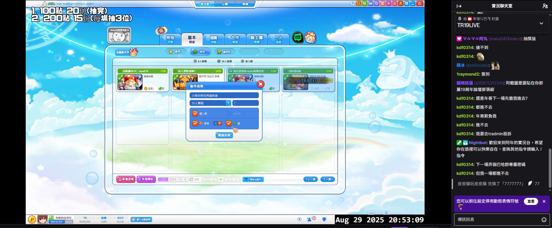
Task: Click the red power button icon
Action: coord(420,4)
